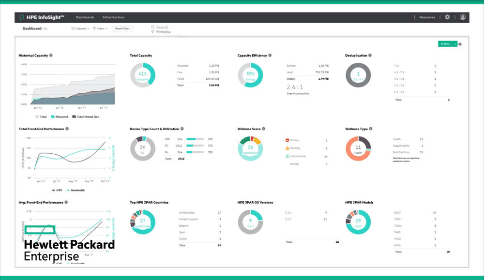Click the SSD utilization bar

click(x=195, y=139)
